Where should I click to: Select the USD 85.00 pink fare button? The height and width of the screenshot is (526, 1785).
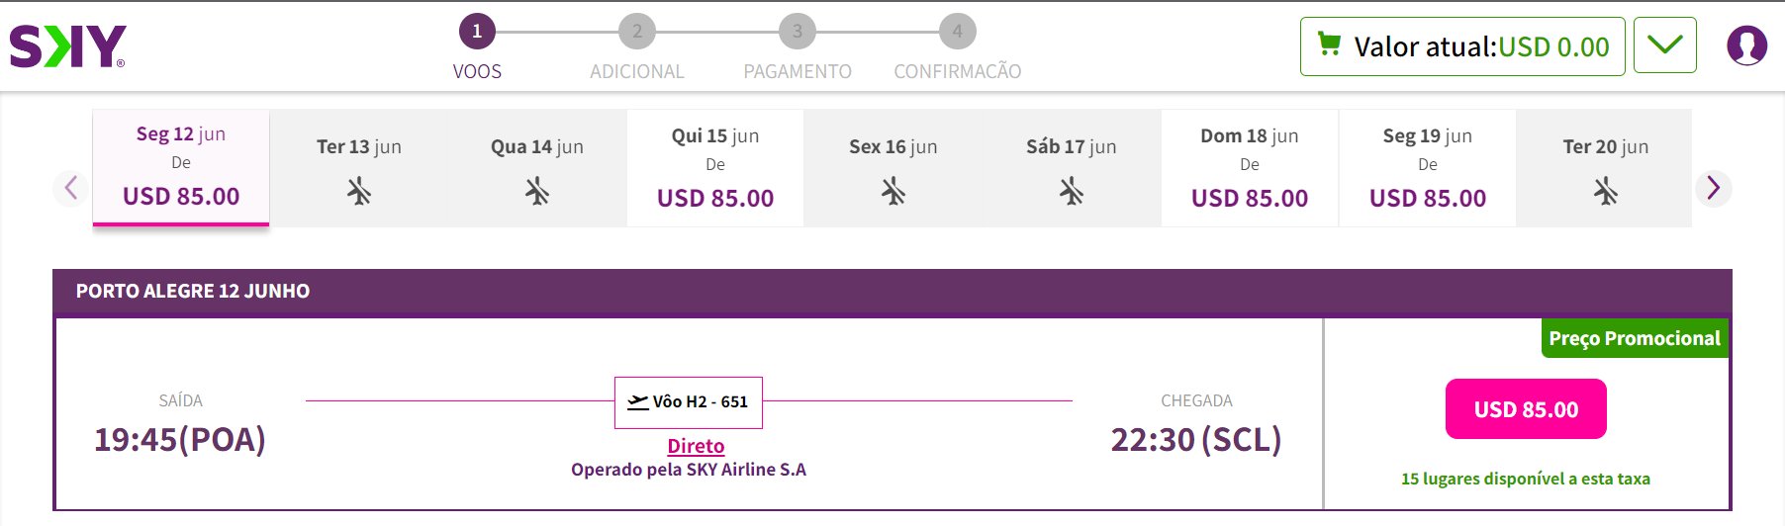pos(1526,409)
